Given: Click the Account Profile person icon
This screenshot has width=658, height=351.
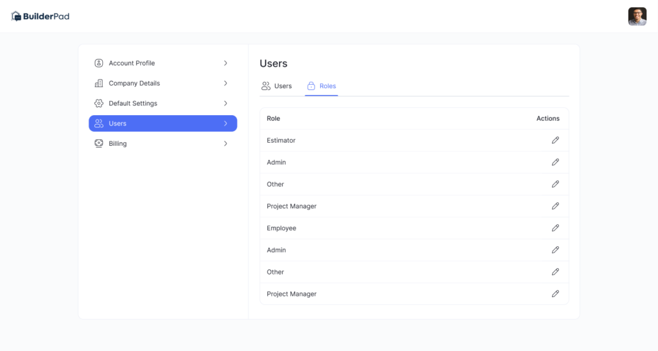Looking at the screenshot, I should 98,63.
